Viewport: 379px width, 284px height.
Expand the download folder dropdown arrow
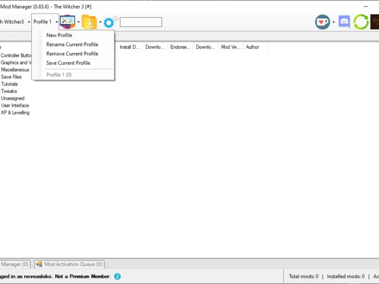coord(100,22)
